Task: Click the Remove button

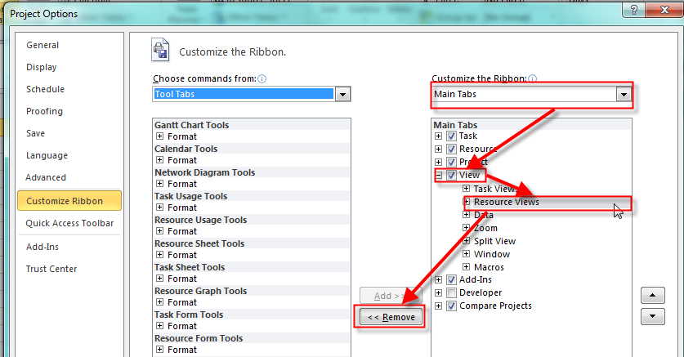Action: [x=391, y=317]
